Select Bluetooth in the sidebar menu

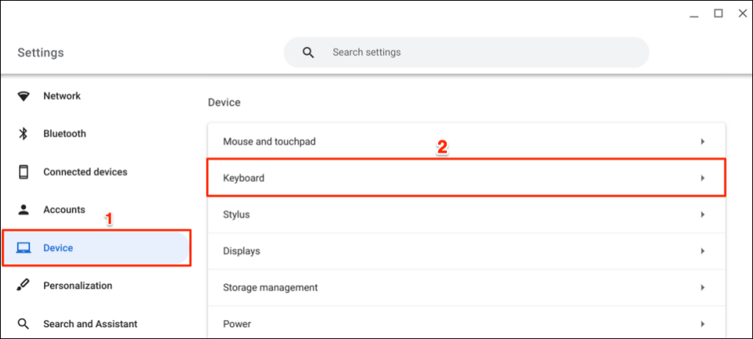click(x=65, y=134)
